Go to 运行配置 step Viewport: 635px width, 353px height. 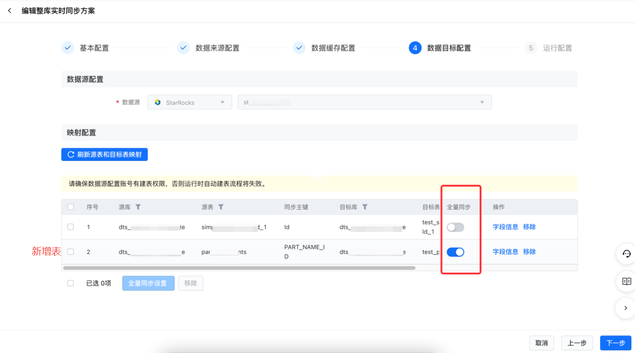coord(557,48)
